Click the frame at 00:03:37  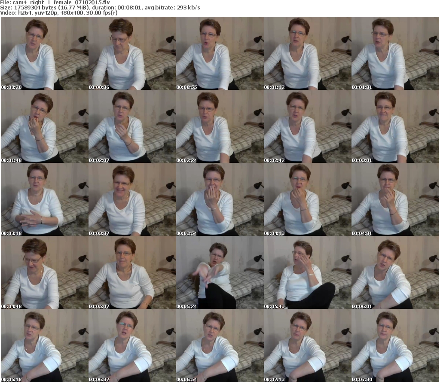pyautogui.click(x=132, y=199)
